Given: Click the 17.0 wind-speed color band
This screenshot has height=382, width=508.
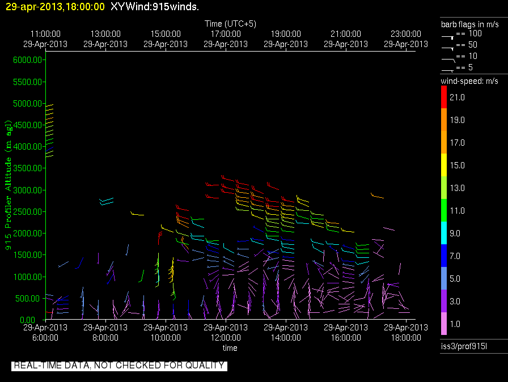Looking at the screenshot, I should point(444,142).
